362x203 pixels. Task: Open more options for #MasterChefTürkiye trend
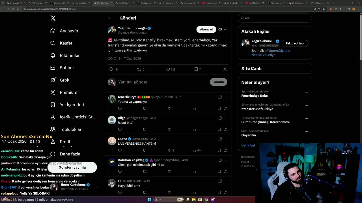[x=306, y=105]
